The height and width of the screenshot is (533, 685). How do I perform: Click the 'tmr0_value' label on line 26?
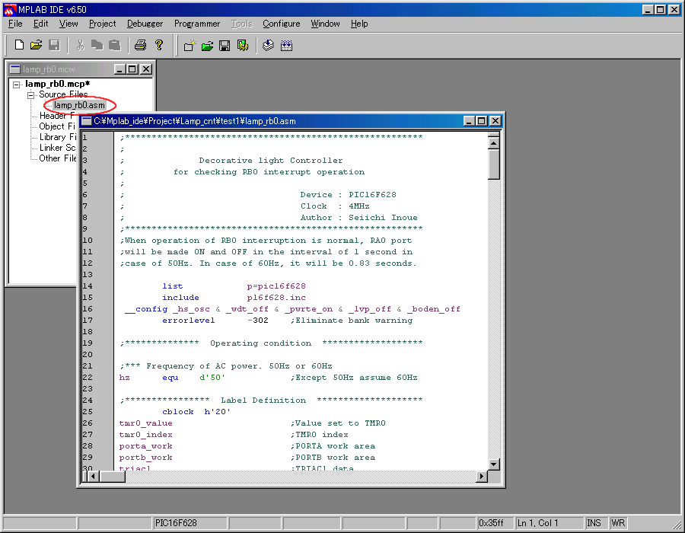[146, 423]
